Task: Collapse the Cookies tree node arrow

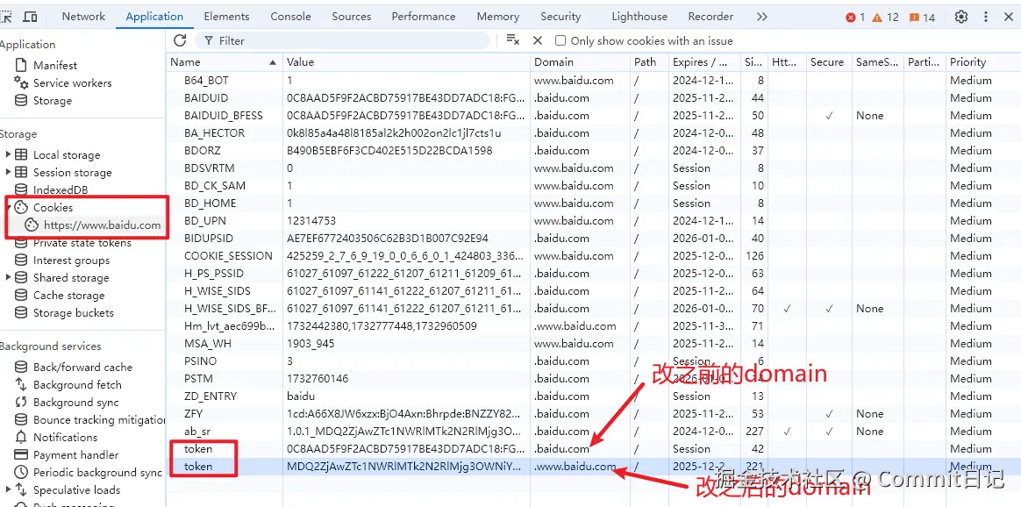Action: click(9, 208)
